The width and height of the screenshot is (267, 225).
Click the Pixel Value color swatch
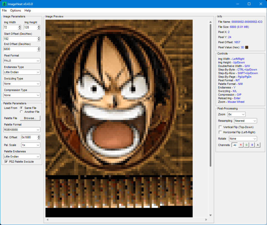[247, 47]
